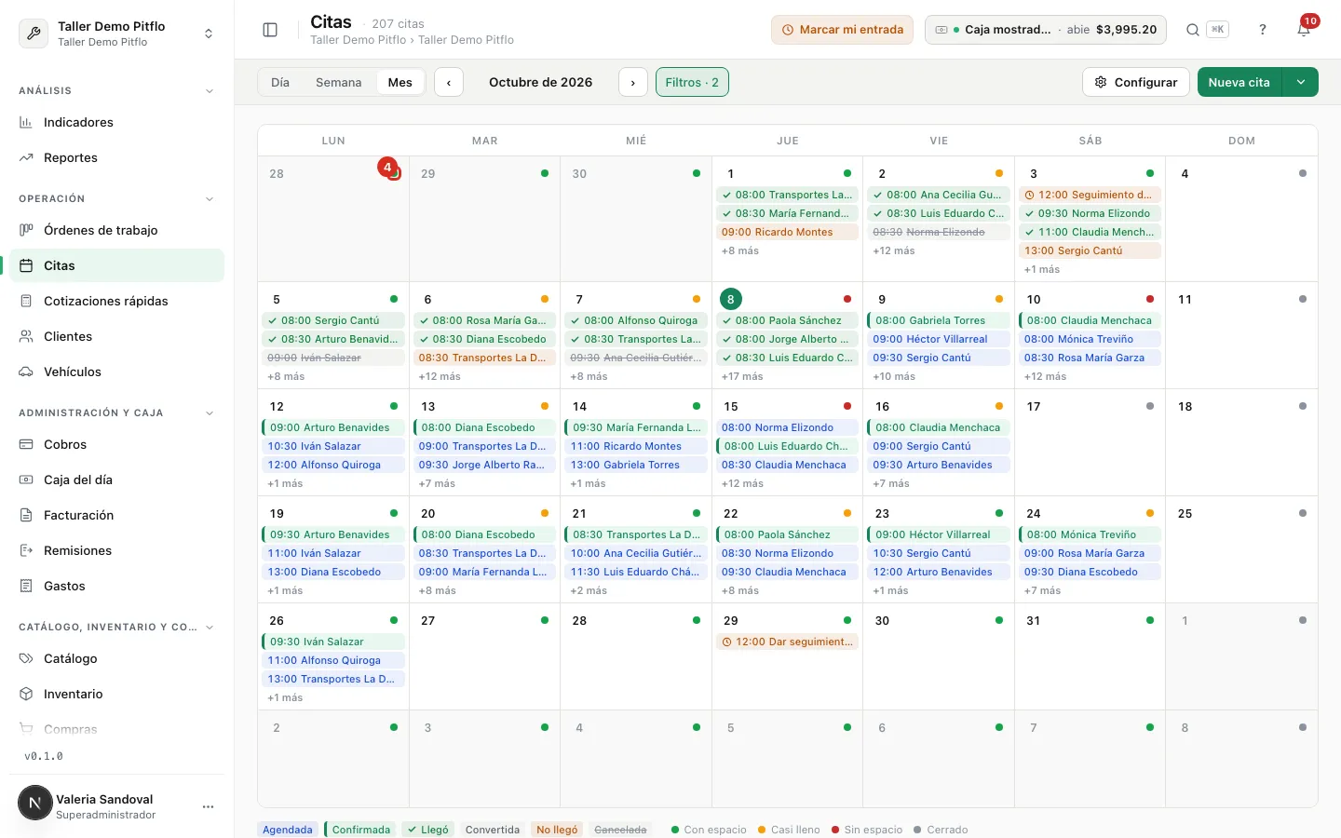This screenshot has width=1341, height=838.
Task: Open Caja mostrador status button
Action: pyautogui.click(x=1046, y=30)
